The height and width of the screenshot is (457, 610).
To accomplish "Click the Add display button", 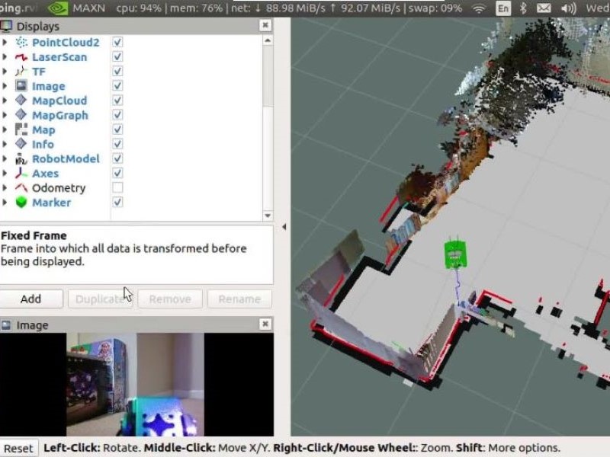I will click(x=30, y=299).
